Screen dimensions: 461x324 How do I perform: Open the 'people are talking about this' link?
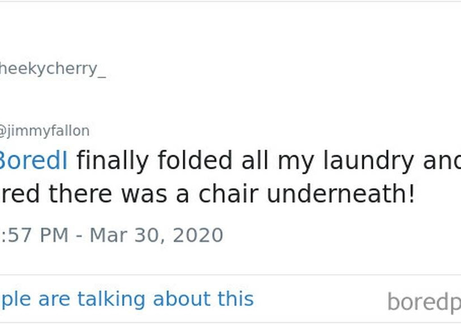pos(126,298)
